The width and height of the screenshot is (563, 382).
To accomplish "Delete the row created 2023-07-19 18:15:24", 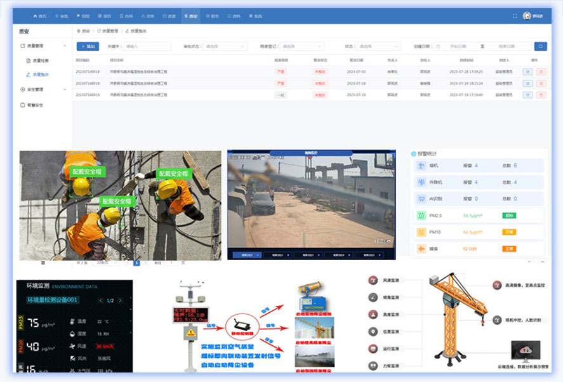I will pos(541,83).
